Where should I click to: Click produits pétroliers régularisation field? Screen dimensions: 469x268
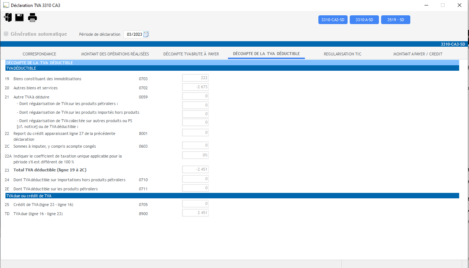(x=195, y=105)
